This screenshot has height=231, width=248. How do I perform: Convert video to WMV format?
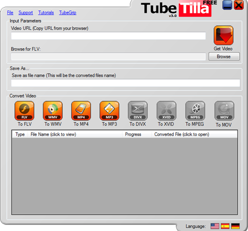pyautogui.click(x=53, y=111)
